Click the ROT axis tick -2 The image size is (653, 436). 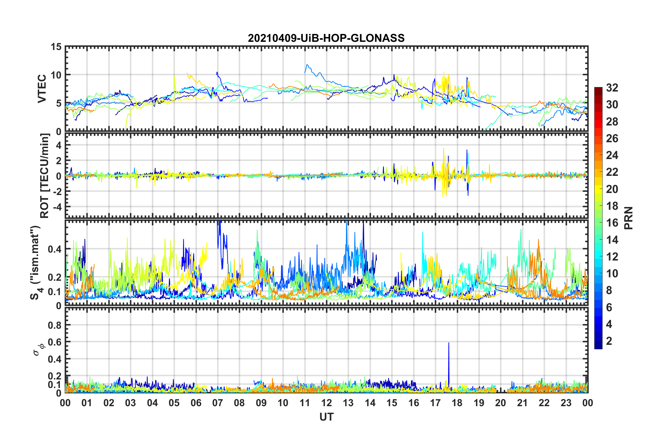pos(58,192)
